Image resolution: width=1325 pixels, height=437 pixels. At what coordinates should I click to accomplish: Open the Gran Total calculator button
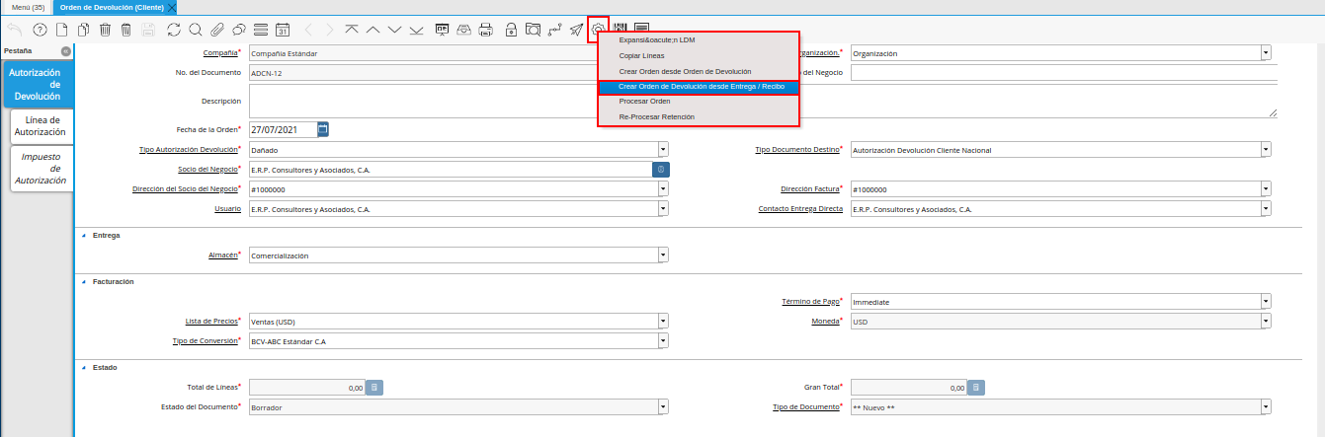click(975, 388)
